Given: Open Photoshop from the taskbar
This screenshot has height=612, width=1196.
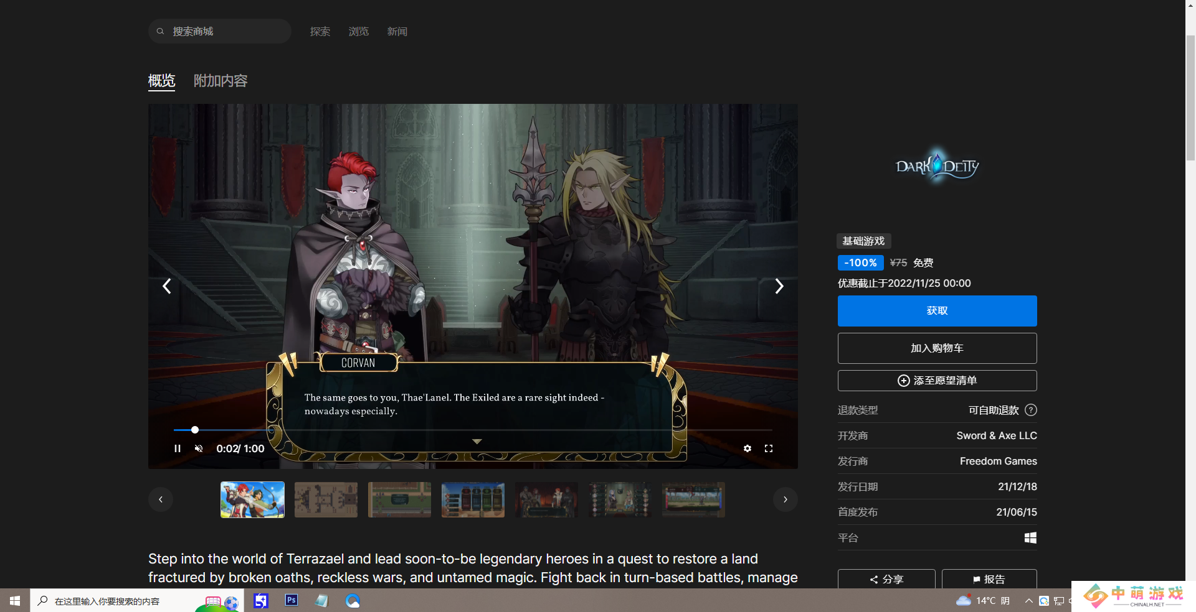Looking at the screenshot, I should pyautogui.click(x=291, y=601).
